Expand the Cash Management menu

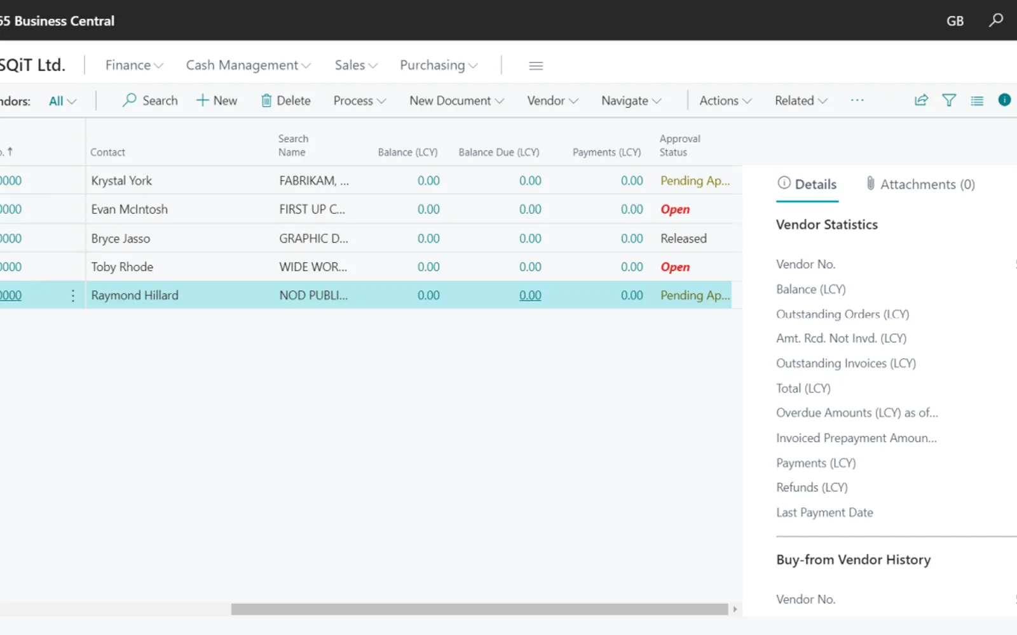(248, 65)
